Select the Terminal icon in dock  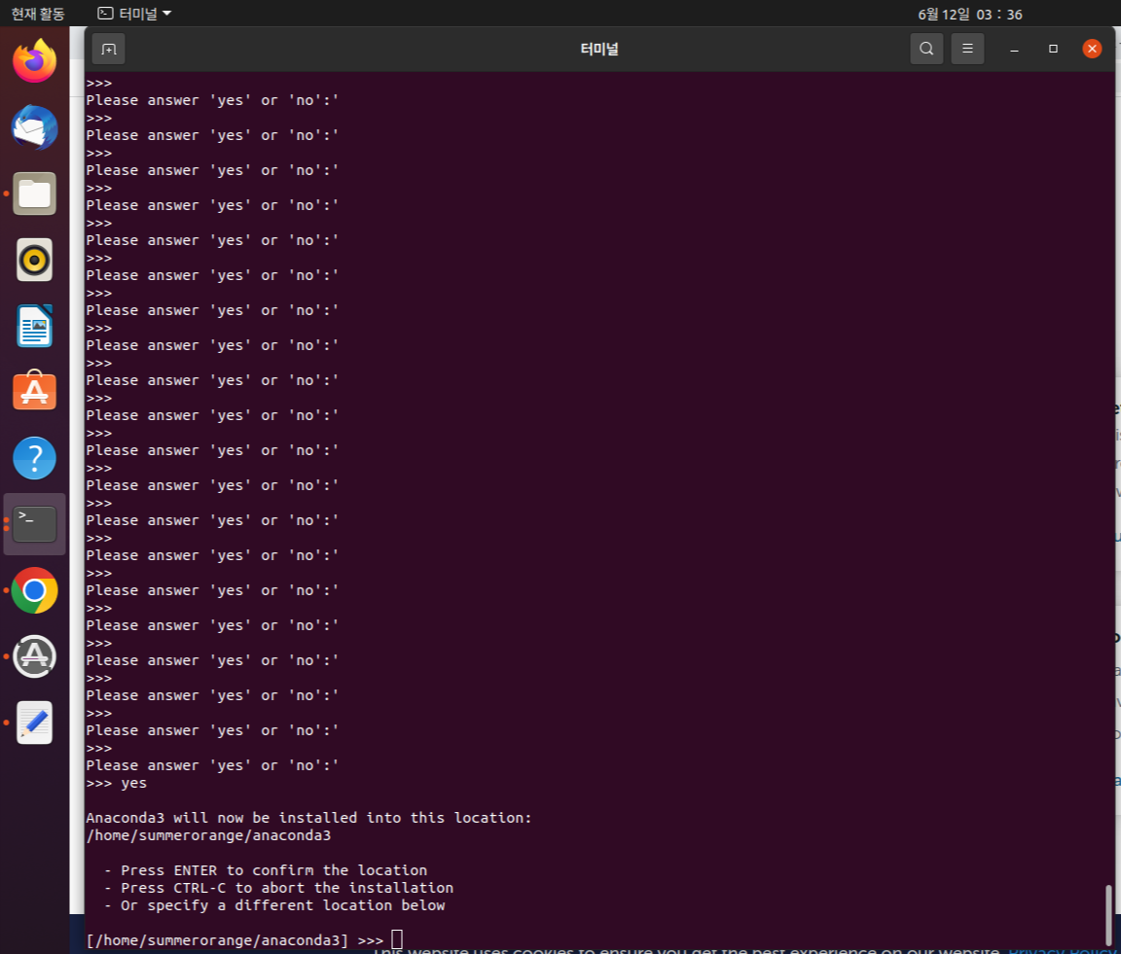pos(34,524)
